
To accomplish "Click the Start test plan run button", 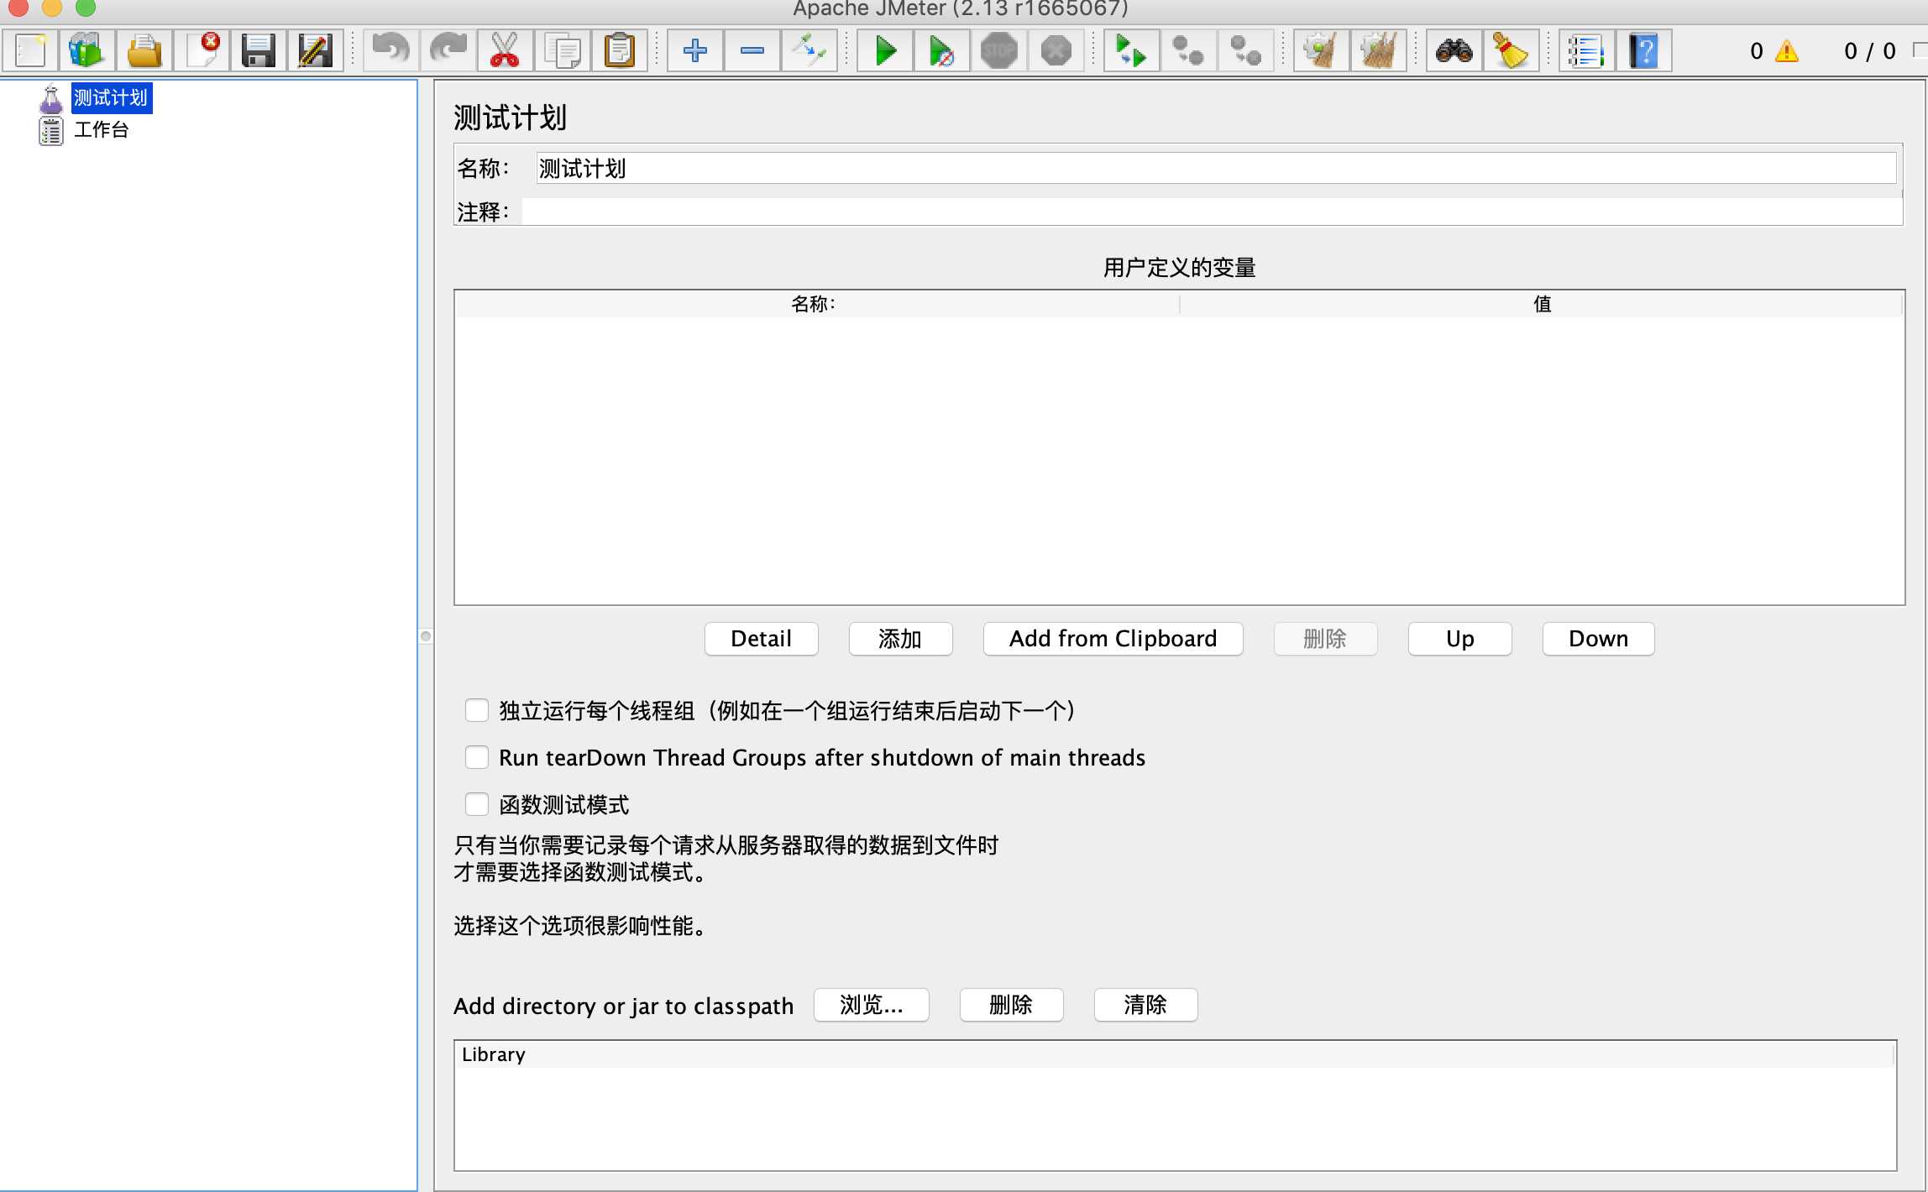I will (883, 51).
